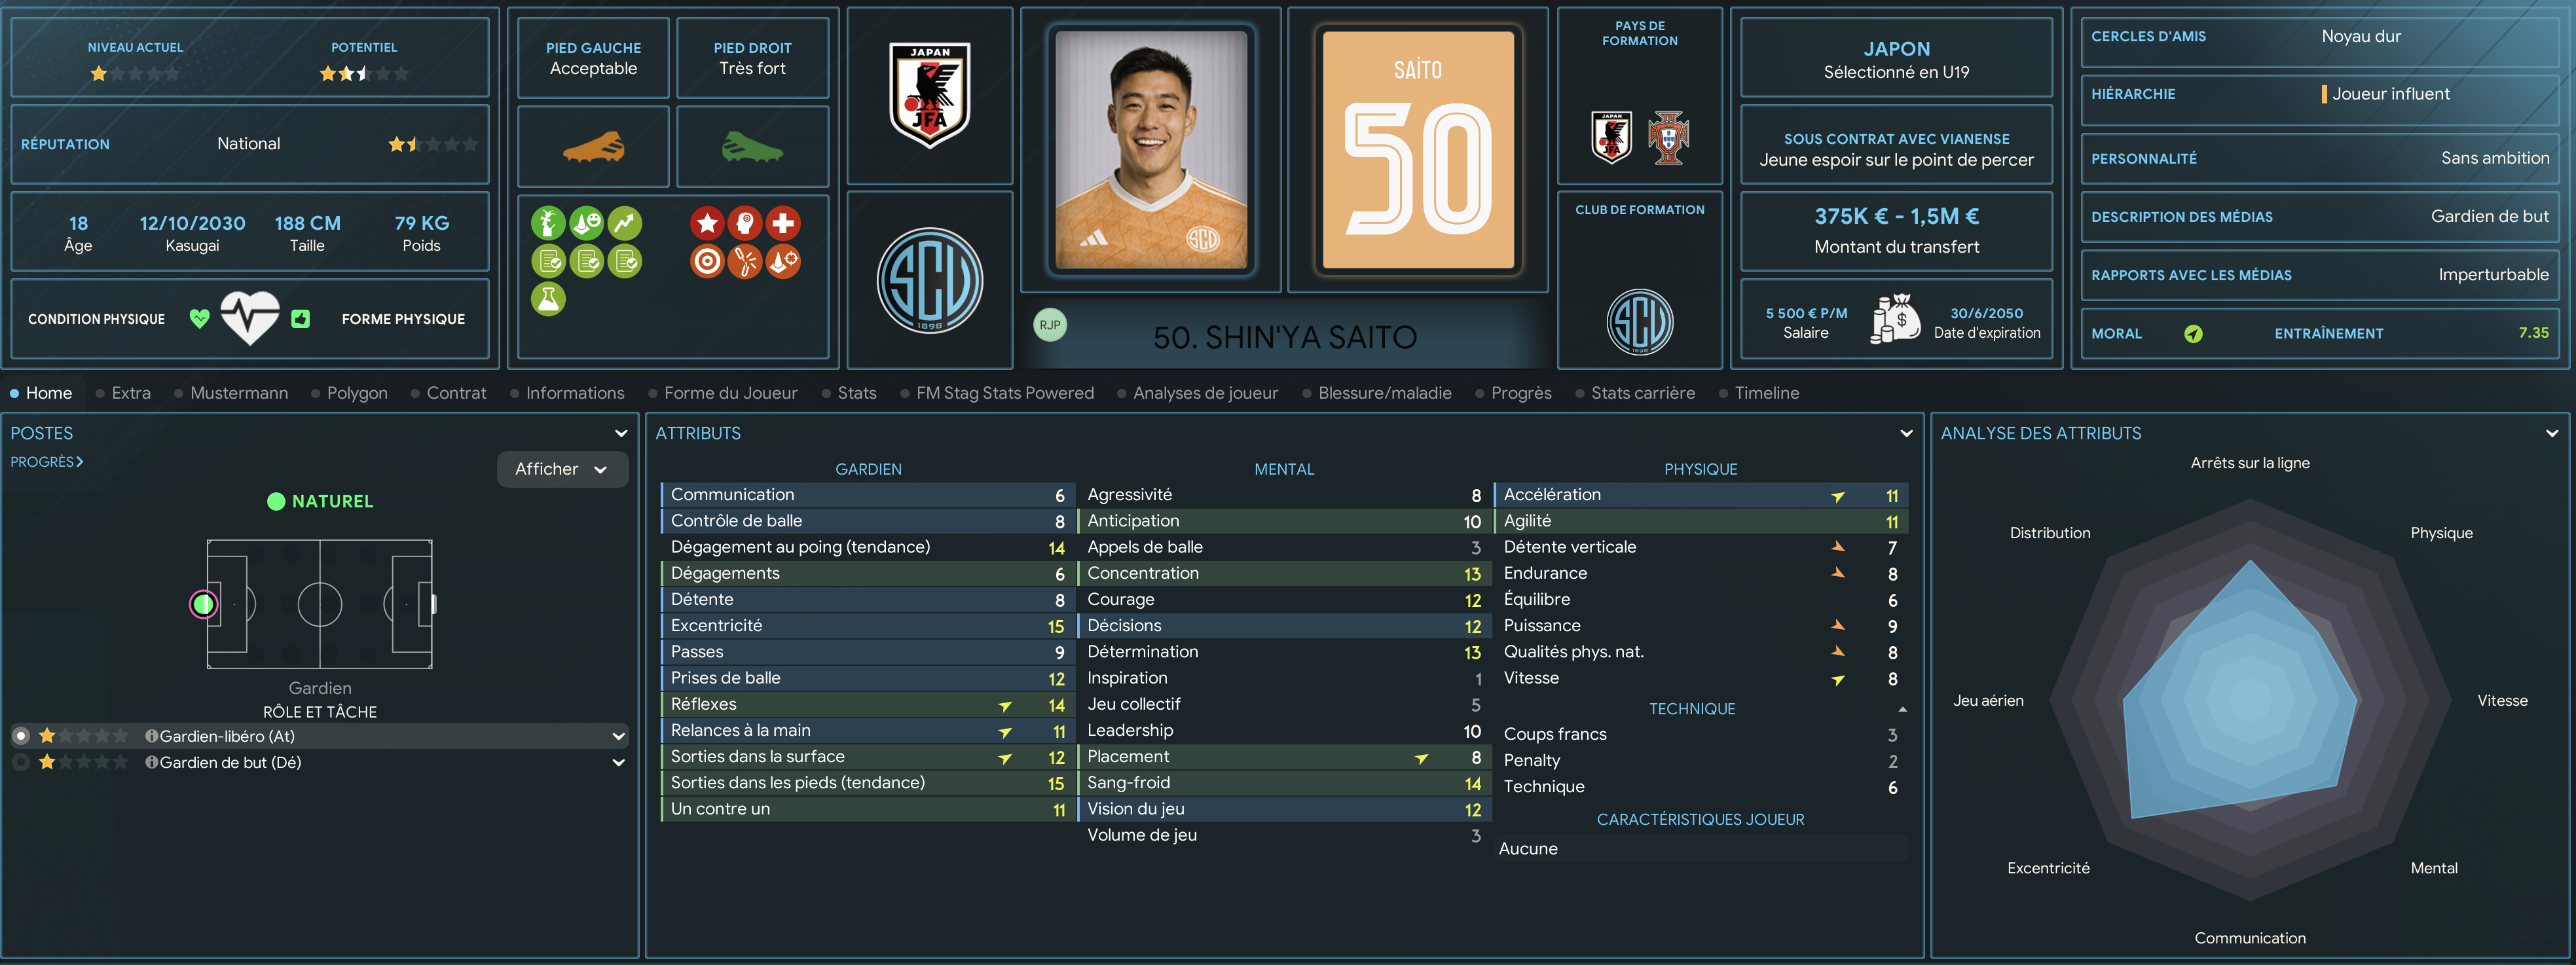
Task: Expand the Gardien de but (Dé) role chevron
Action: click(x=618, y=762)
